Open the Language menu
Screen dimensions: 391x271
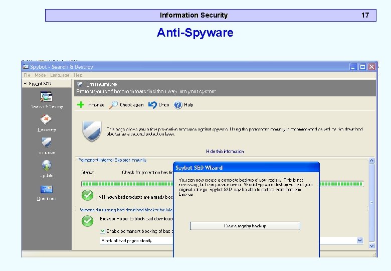[60, 75]
